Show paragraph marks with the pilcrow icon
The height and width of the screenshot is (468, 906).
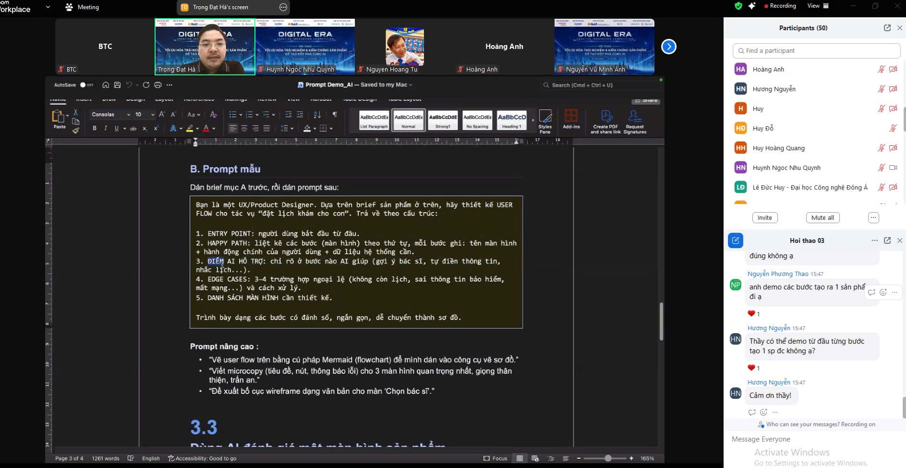[335, 114]
